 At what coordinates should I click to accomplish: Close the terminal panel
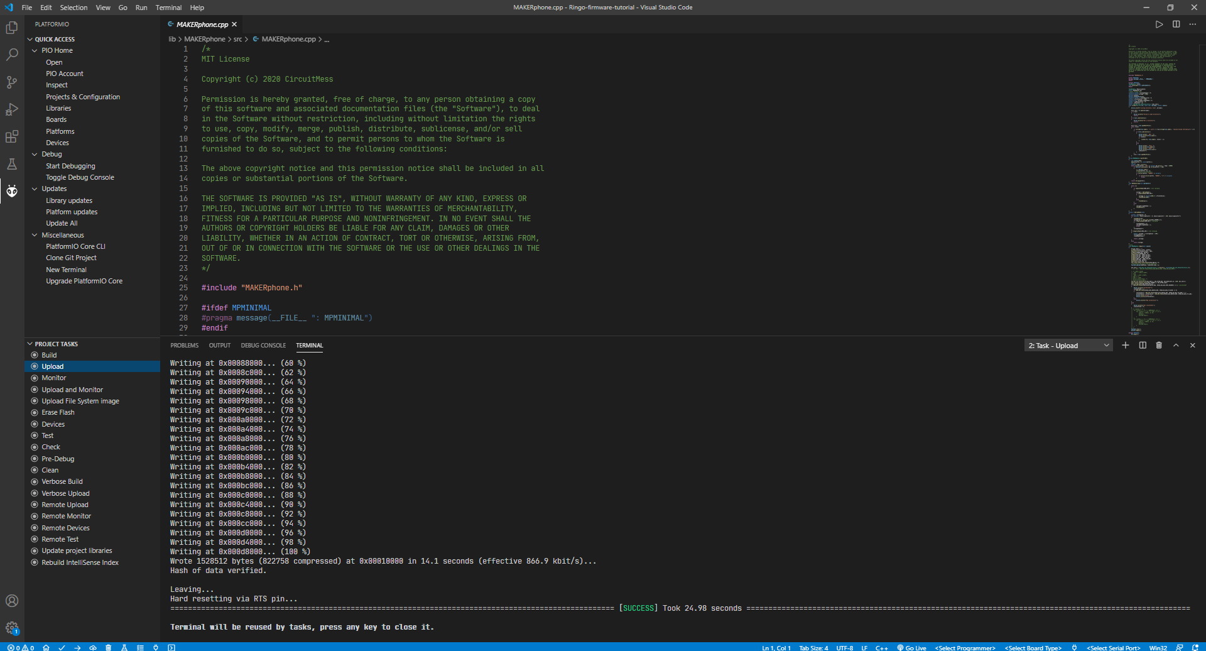coord(1193,345)
